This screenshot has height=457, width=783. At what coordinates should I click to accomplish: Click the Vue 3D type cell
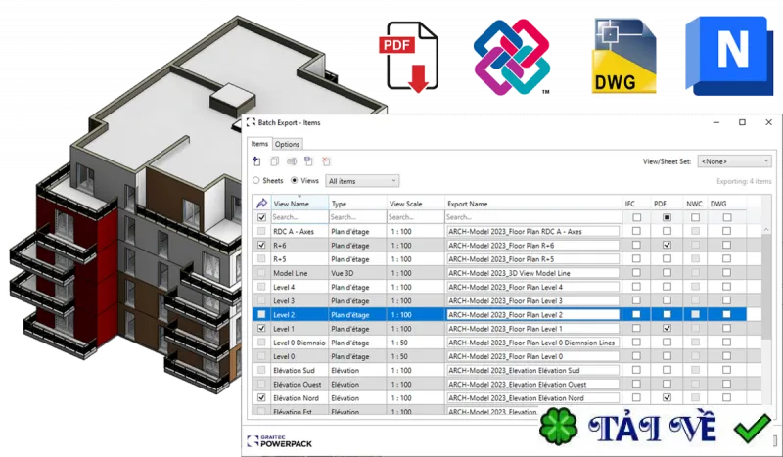click(342, 273)
